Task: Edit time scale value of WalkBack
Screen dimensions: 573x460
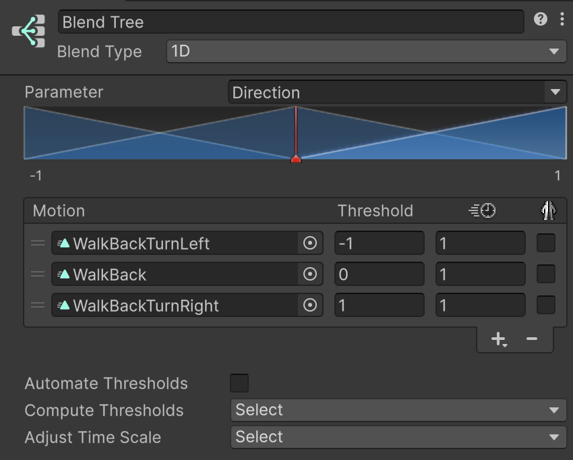Action: coord(481,274)
